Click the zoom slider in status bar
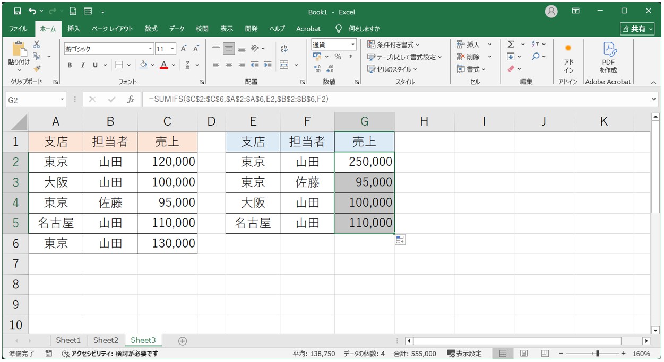Image resolution: width=664 pixels, height=362 pixels. [x=598, y=354]
